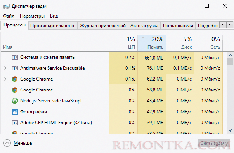Switch to the Автозагрузка tab

coord(144,26)
